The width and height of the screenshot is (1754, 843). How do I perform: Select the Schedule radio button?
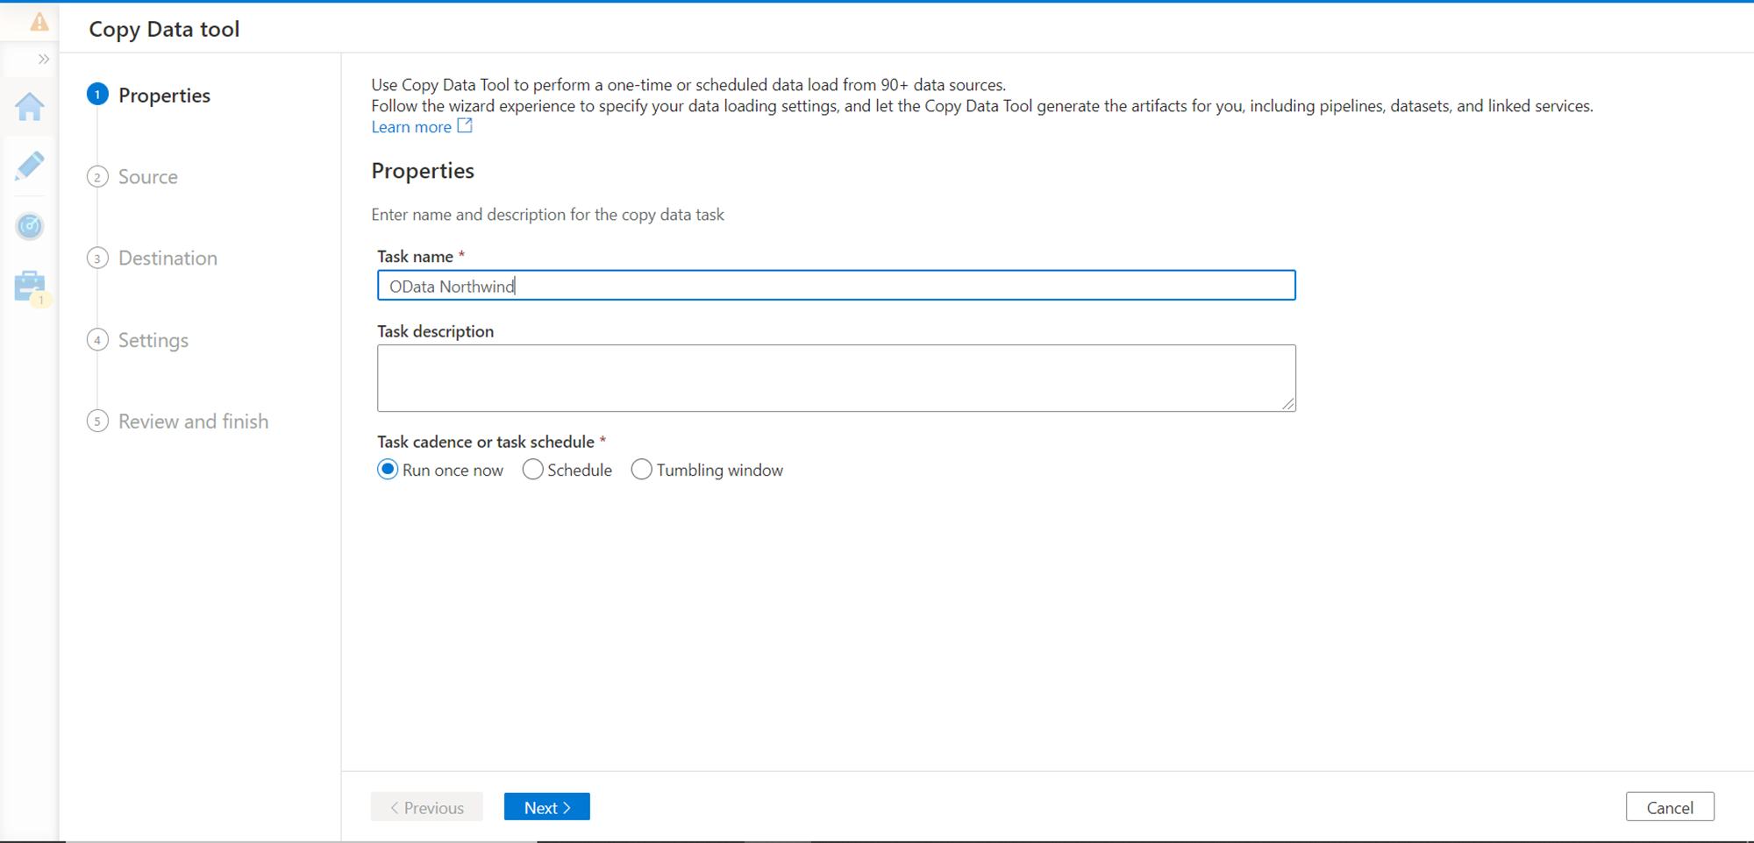(532, 470)
